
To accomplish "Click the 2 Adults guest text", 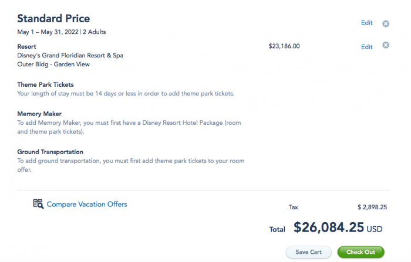I will [x=95, y=32].
